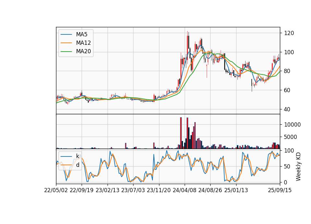Click the 40 price axis label

coord(287,109)
